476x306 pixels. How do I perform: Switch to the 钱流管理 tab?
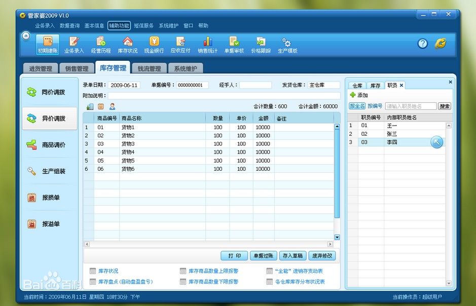click(x=149, y=67)
